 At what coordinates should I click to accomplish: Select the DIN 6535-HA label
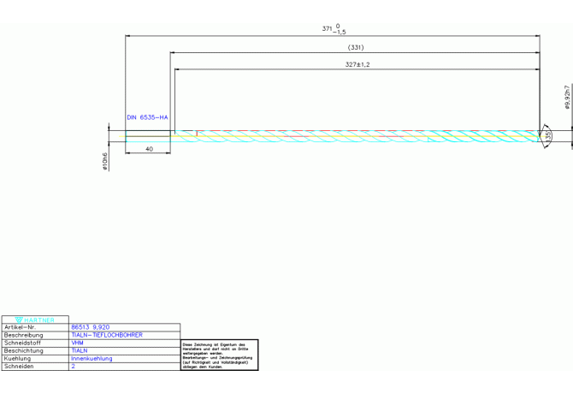point(147,116)
